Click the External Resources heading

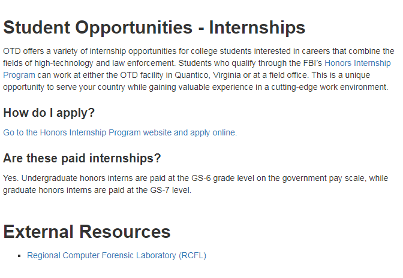pyautogui.click(x=87, y=231)
